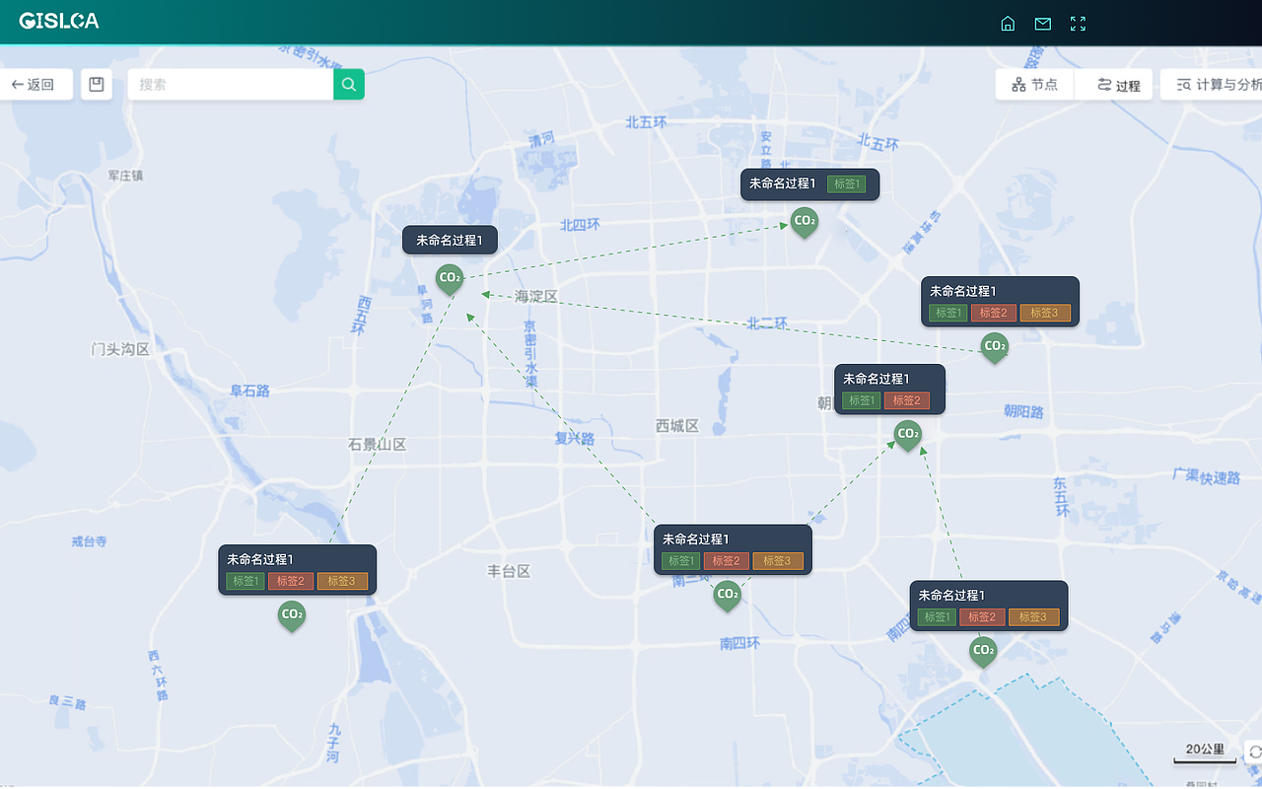
Task: Open the mail messages icon
Action: [1042, 24]
